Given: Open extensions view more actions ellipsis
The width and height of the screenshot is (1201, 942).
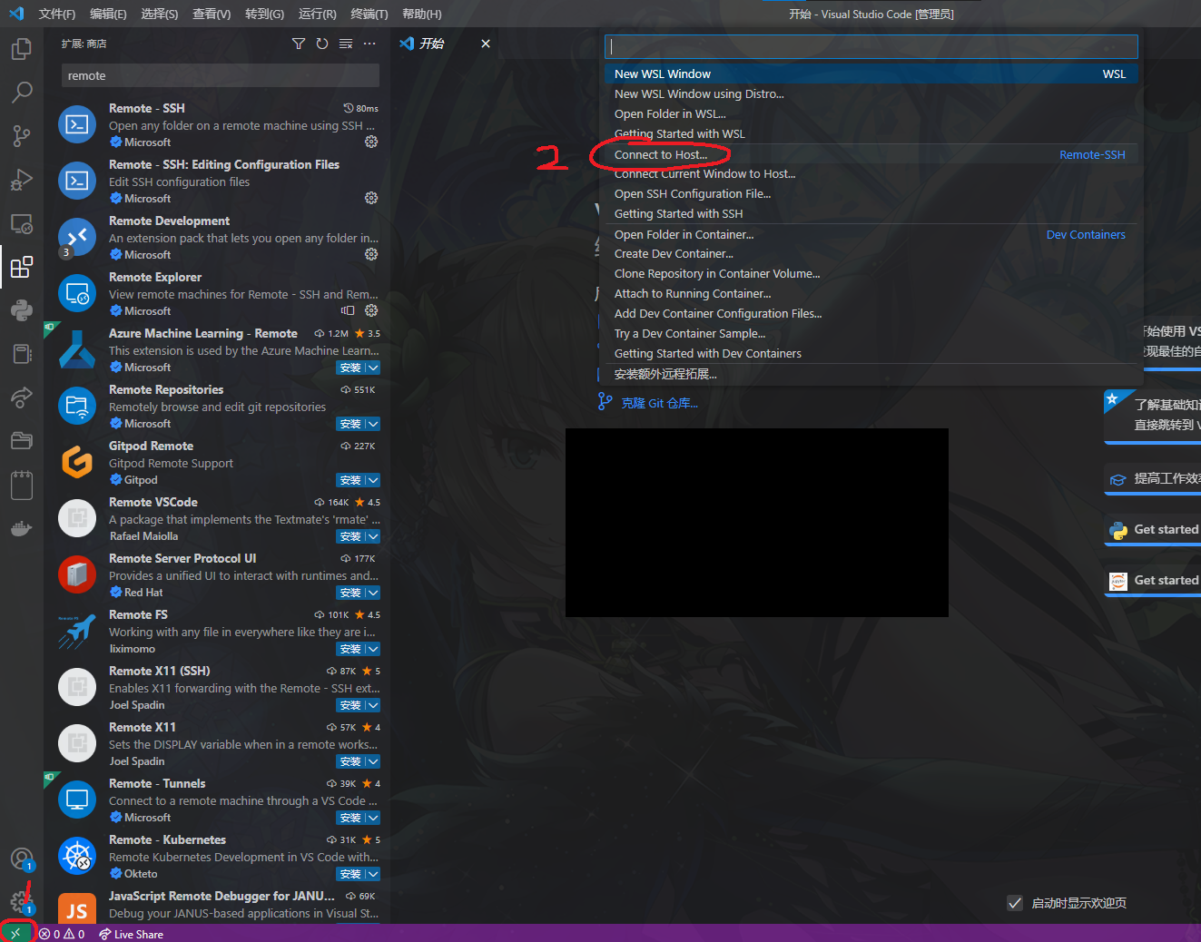Looking at the screenshot, I should [369, 44].
